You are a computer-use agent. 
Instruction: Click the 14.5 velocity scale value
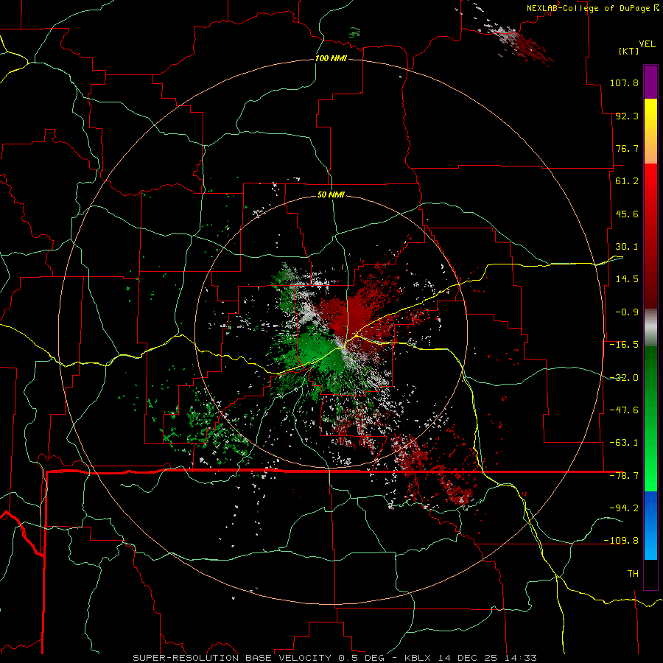[x=627, y=279]
